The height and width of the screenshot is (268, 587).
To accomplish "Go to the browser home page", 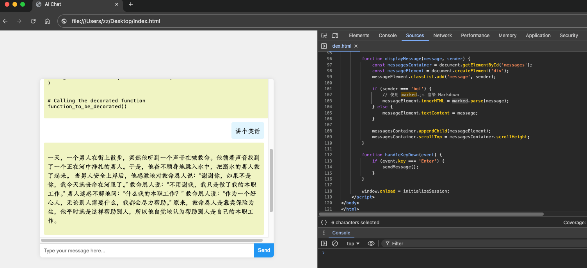I will [x=47, y=21].
